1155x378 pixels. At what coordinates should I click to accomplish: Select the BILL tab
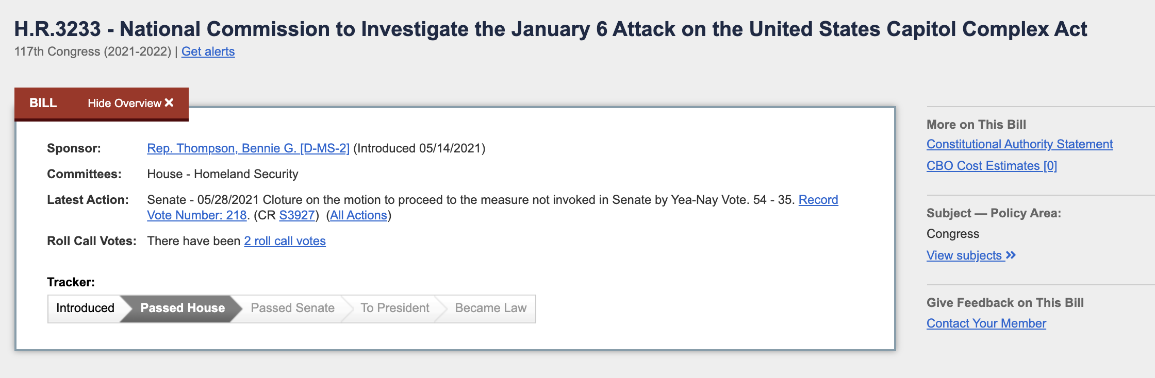tap(43, 103)
